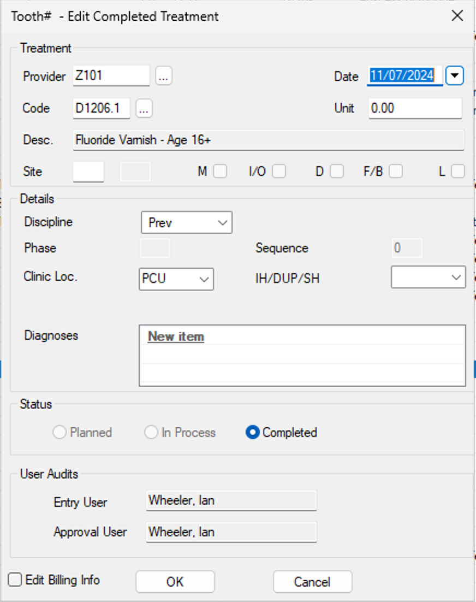Click the Approval User field Wheeler, Ian
Viewport: 476px width, 602px height.
231,532
